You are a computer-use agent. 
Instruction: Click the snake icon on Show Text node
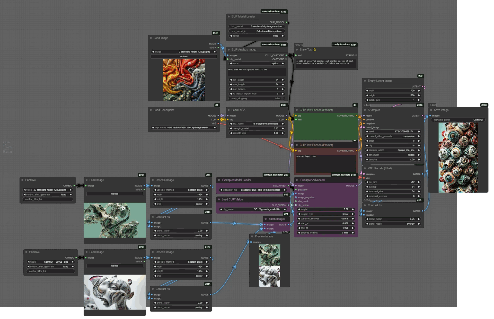[315, 50]
